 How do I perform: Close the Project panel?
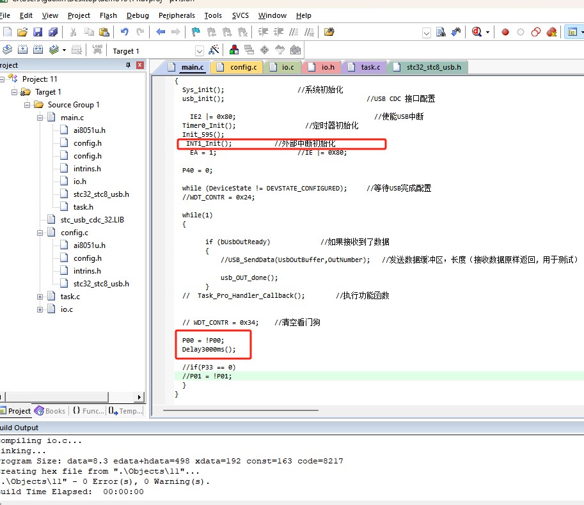(x=140, y=65)
